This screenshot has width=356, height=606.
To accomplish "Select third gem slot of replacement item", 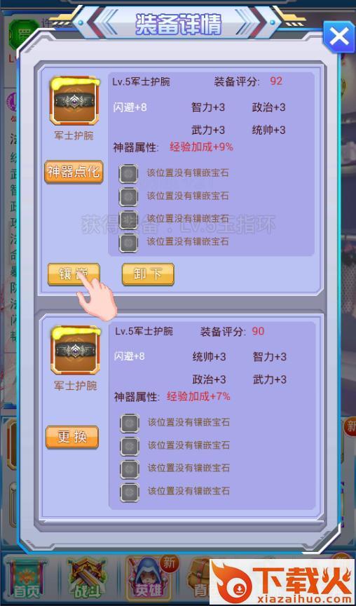I will [130, 469].
